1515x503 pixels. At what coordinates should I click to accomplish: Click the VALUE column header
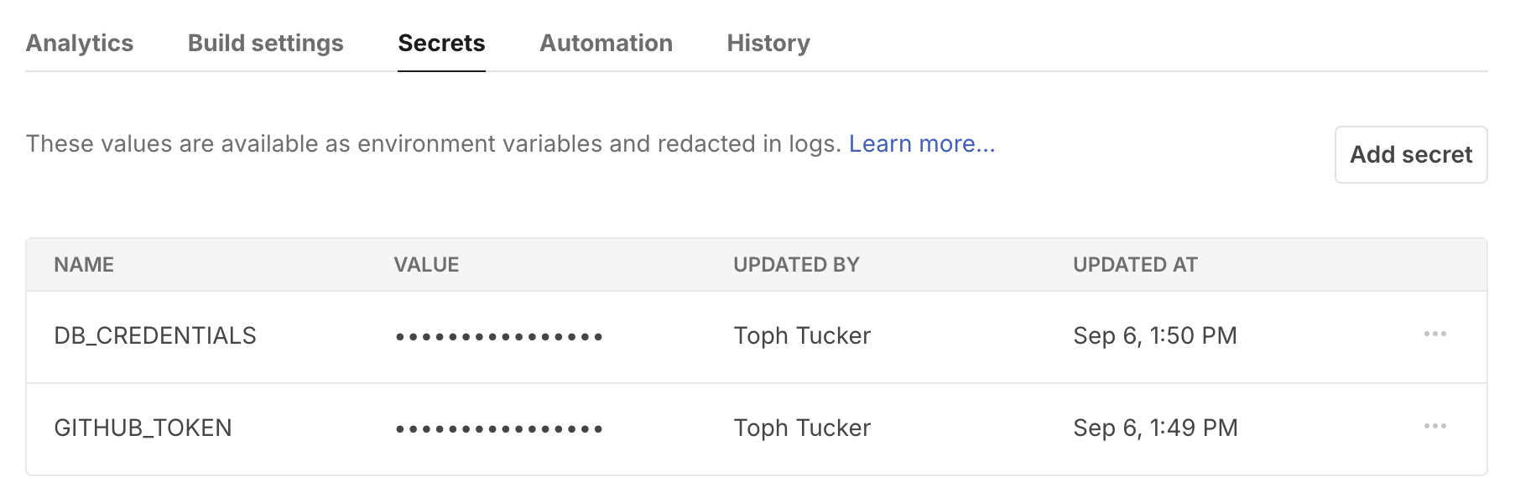[427, 264]
